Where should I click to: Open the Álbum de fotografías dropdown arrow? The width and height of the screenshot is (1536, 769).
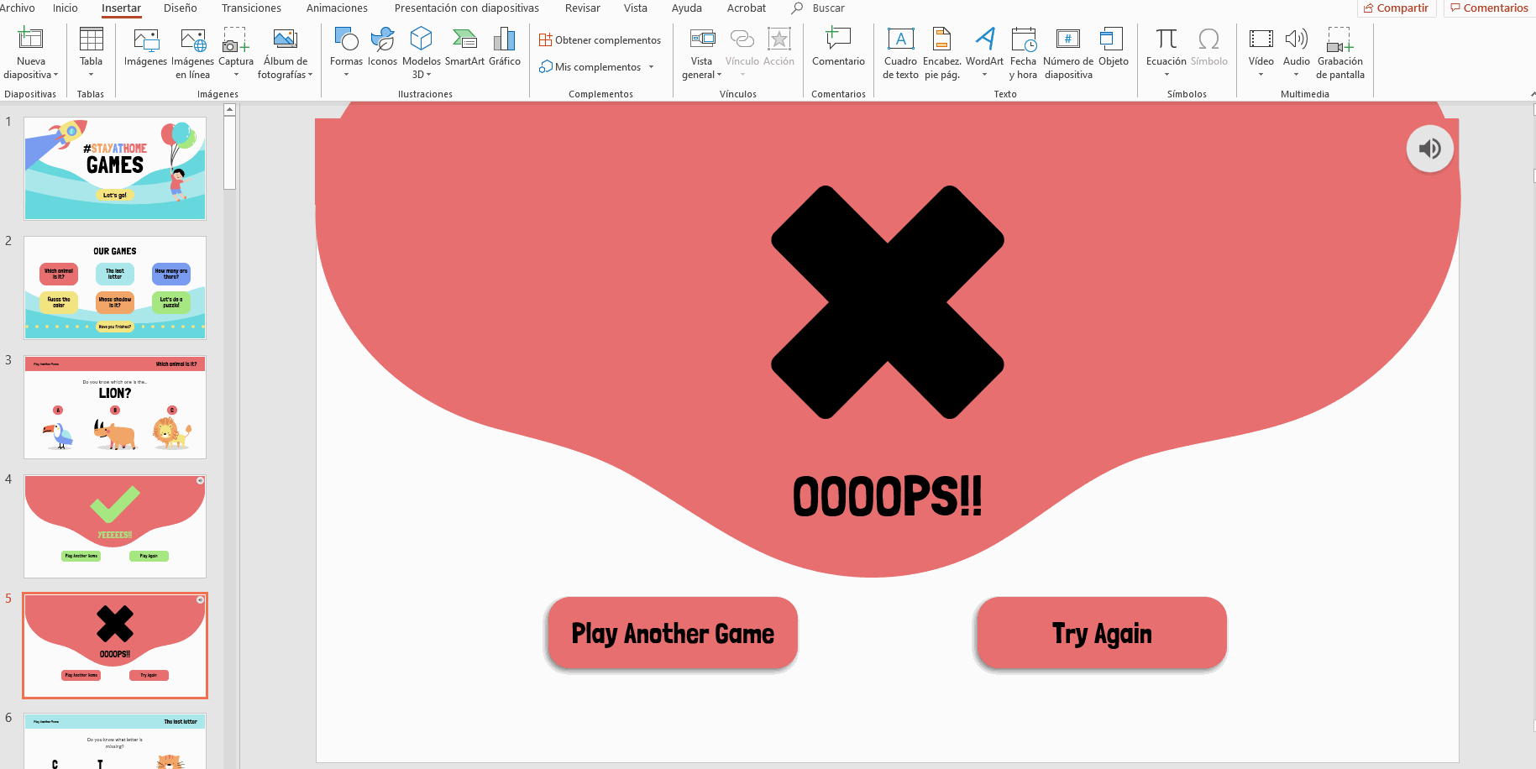[310, 75]
